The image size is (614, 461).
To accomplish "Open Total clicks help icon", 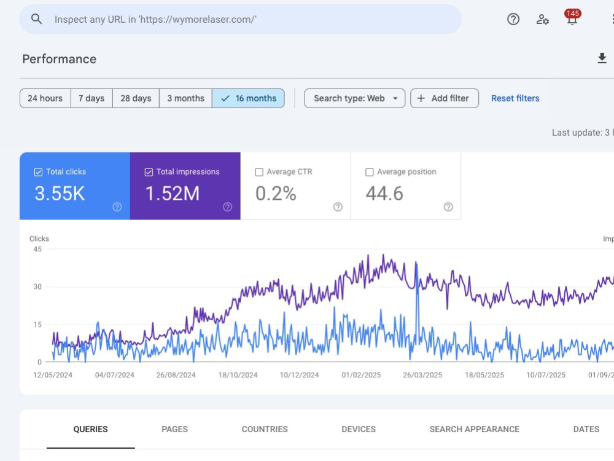I will tap(117, 207).
